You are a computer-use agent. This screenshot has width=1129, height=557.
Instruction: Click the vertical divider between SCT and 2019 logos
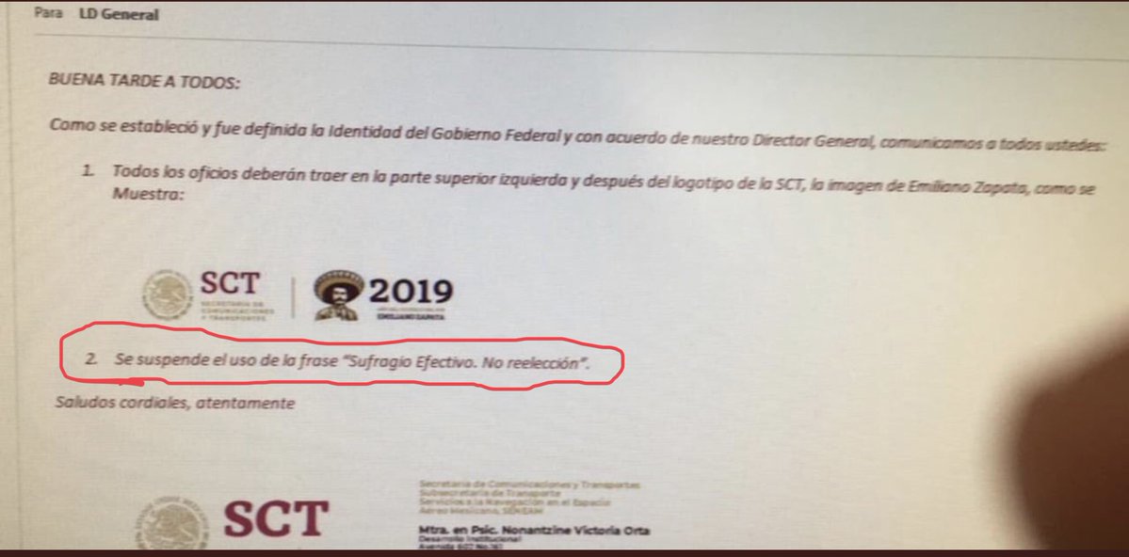(293, 297)
